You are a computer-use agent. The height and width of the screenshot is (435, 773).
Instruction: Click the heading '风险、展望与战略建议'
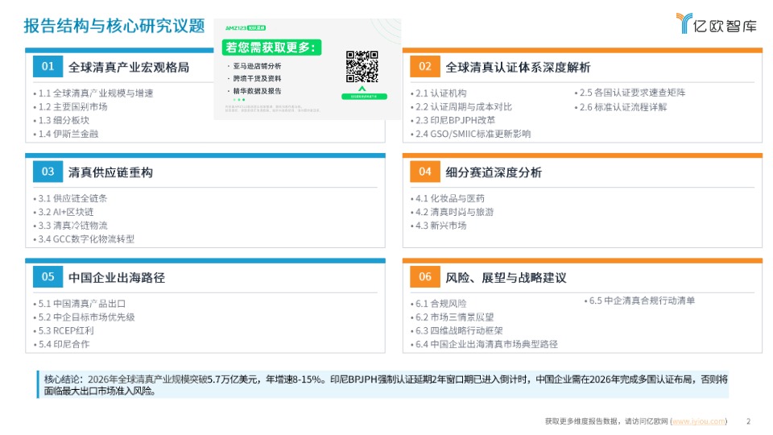tap(506, 278)
